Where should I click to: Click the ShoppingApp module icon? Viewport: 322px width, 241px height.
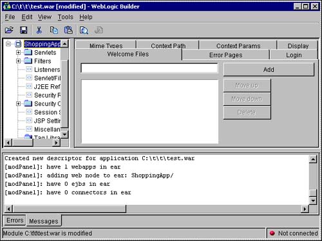click(18, 44)
